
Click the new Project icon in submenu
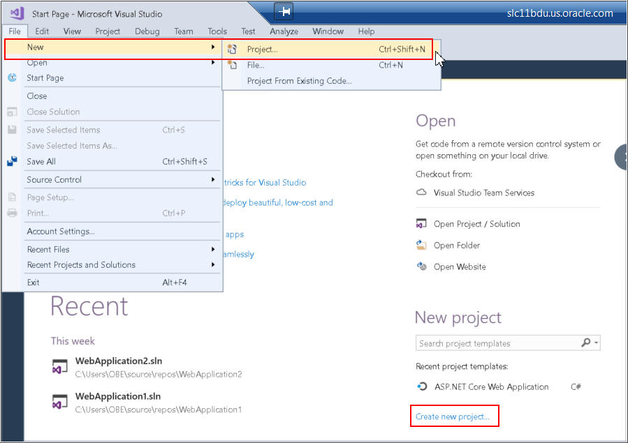[x=232, y=49]
